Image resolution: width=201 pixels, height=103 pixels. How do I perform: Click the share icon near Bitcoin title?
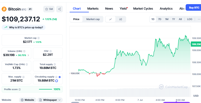tap(60, 9)
